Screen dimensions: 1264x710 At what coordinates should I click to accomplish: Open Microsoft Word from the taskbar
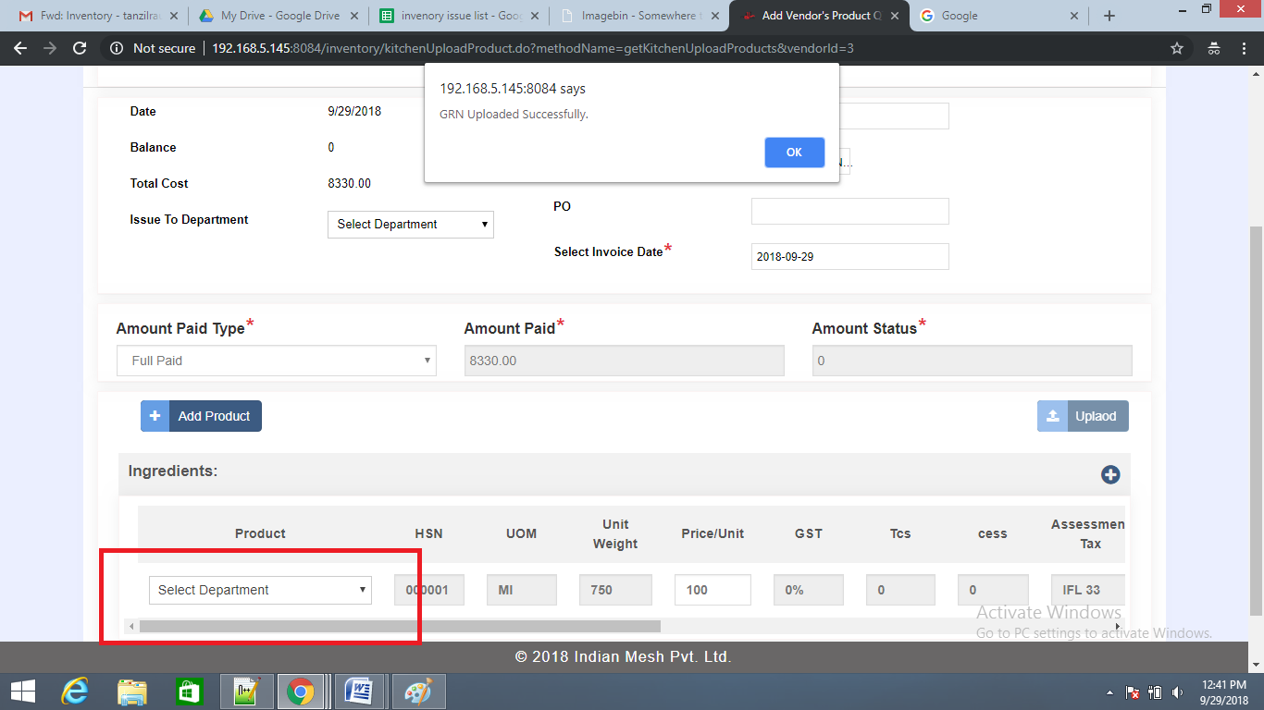click(x=359, y=692)
